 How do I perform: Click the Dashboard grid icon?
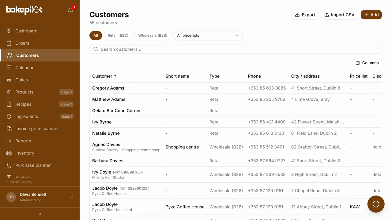(9, 31)
